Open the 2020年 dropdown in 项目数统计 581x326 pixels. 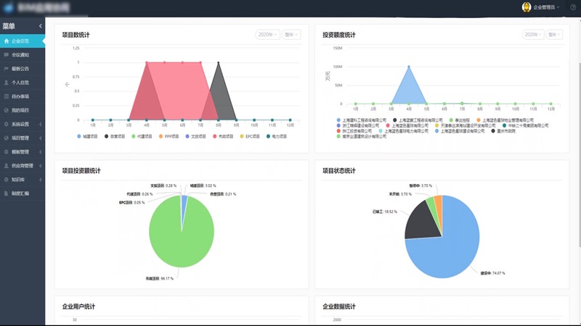point(267,34)
